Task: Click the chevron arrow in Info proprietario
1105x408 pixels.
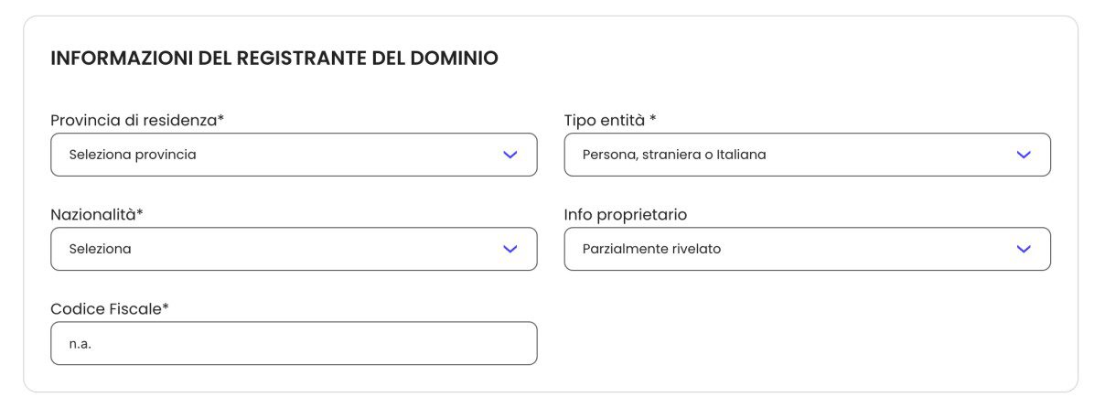Action: 1024,249
